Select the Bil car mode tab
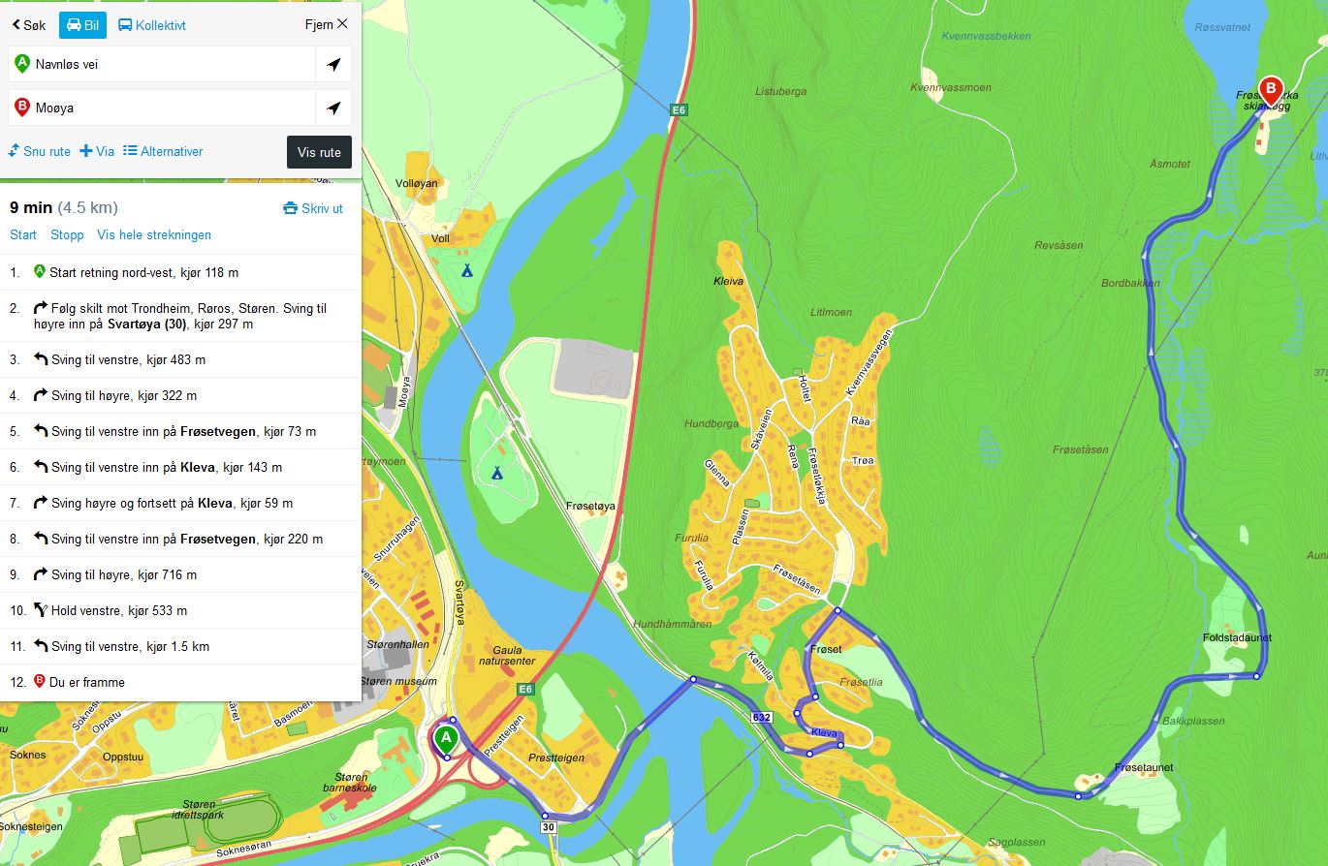This screenshot has height=866, width=1328. coord(82,25)
